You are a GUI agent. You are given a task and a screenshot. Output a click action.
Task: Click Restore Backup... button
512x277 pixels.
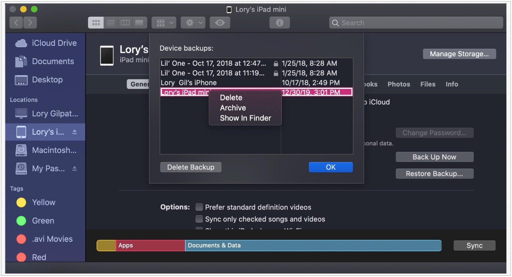coord(434,174)
